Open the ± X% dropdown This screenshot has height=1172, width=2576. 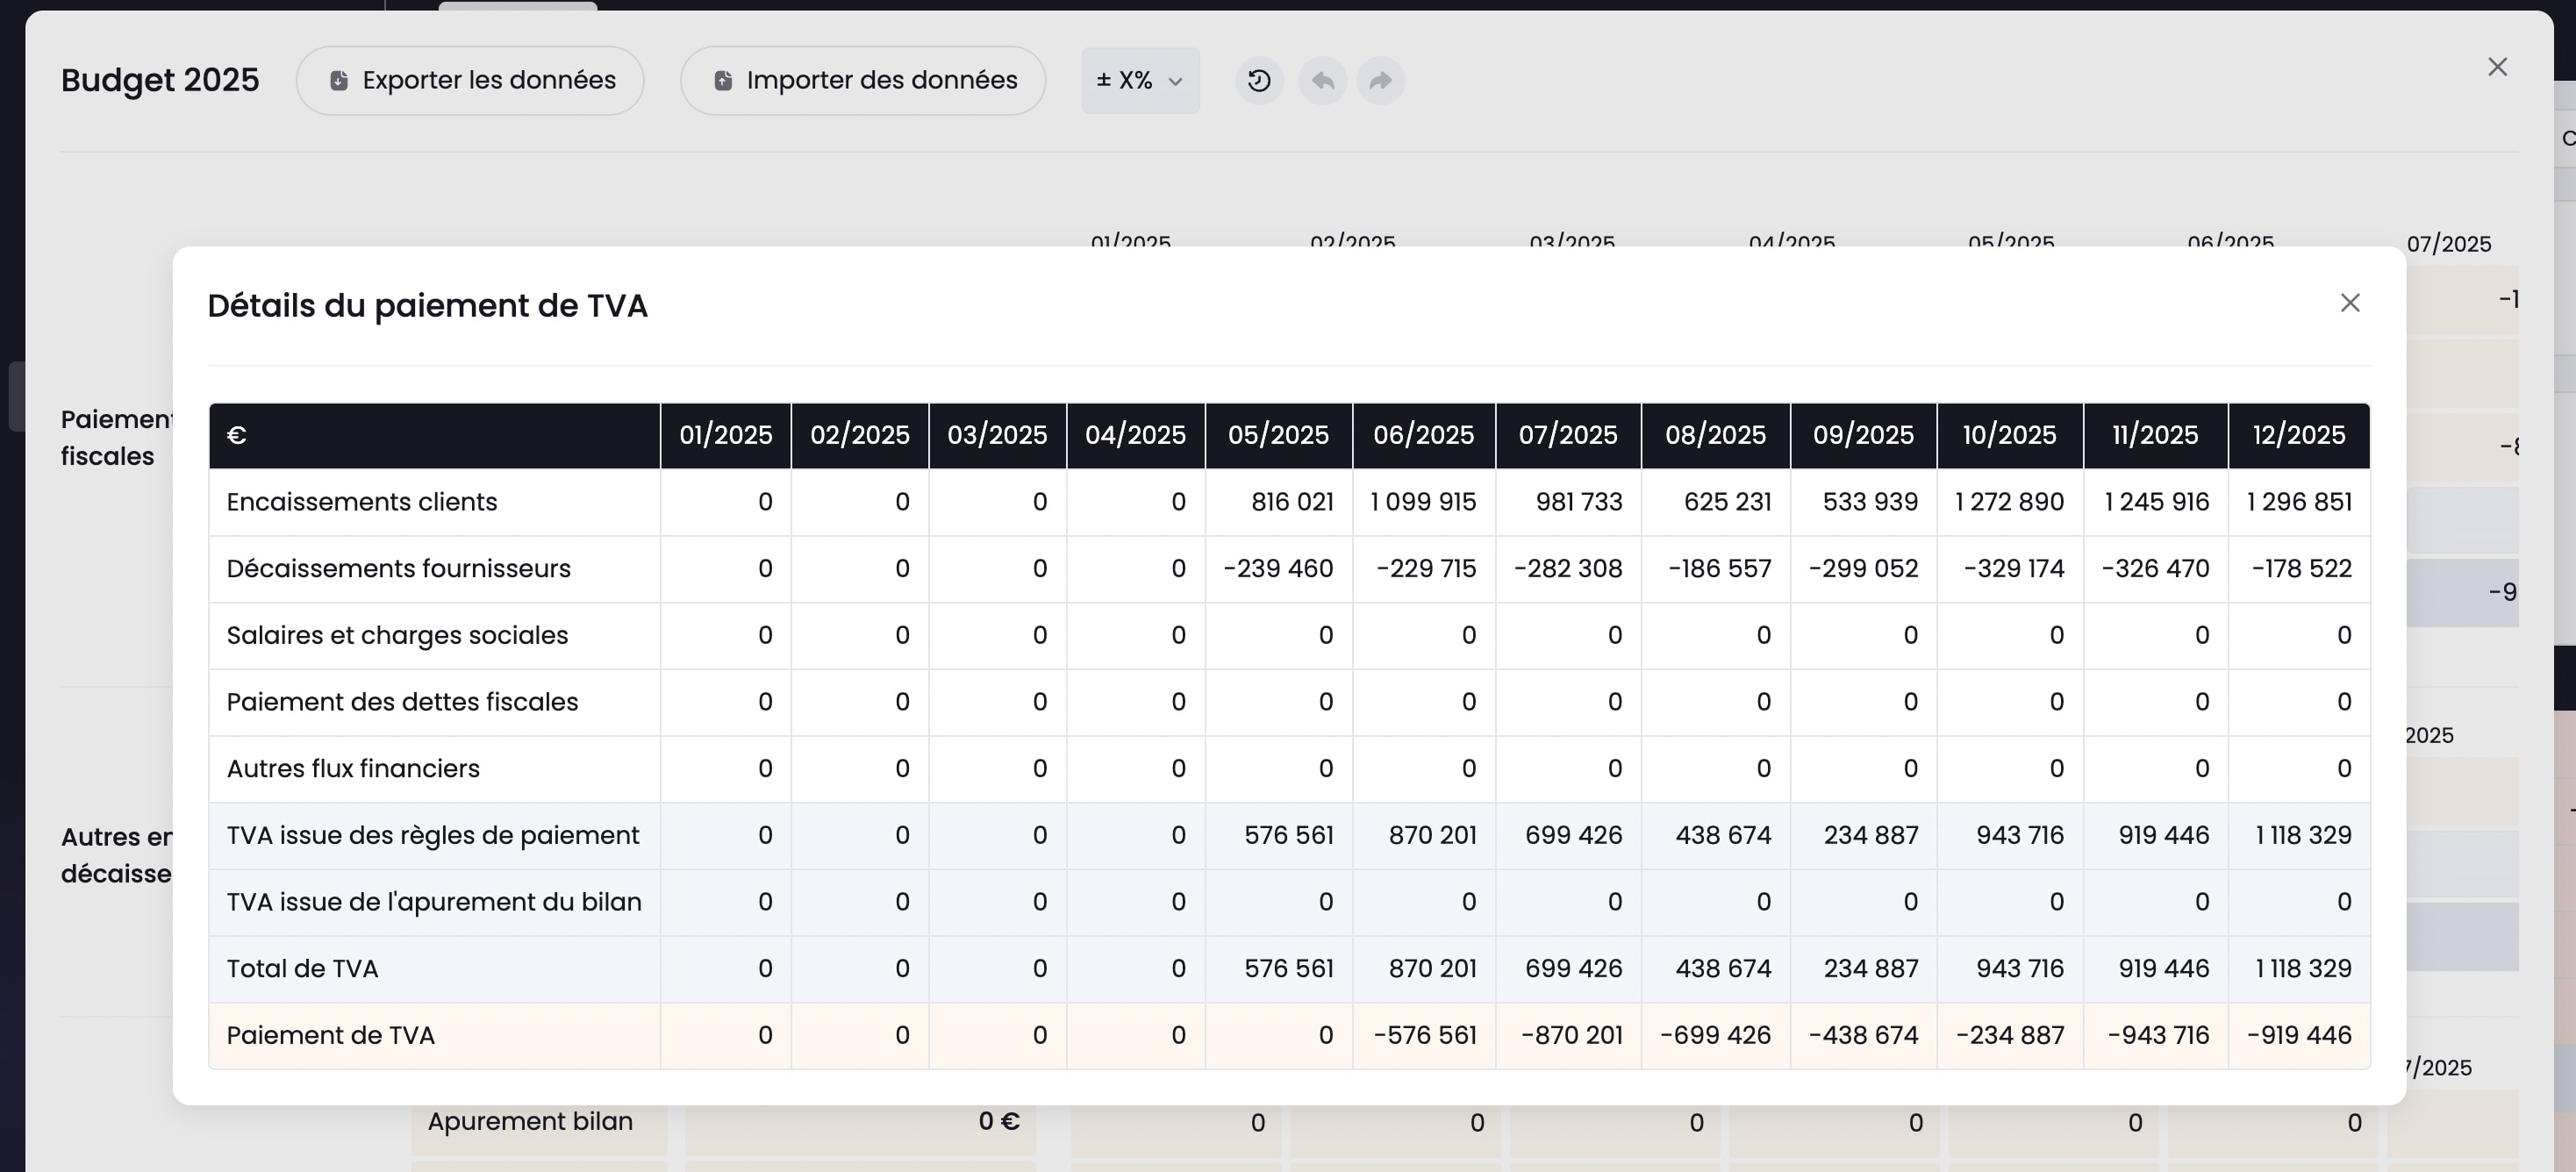[x=1124, y=81]
